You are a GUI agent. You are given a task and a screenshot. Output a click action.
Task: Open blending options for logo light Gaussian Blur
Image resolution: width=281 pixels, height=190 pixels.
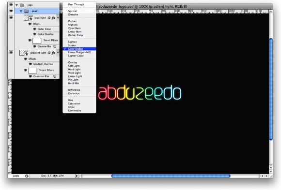pyautogui.click(x=55, y=46)
